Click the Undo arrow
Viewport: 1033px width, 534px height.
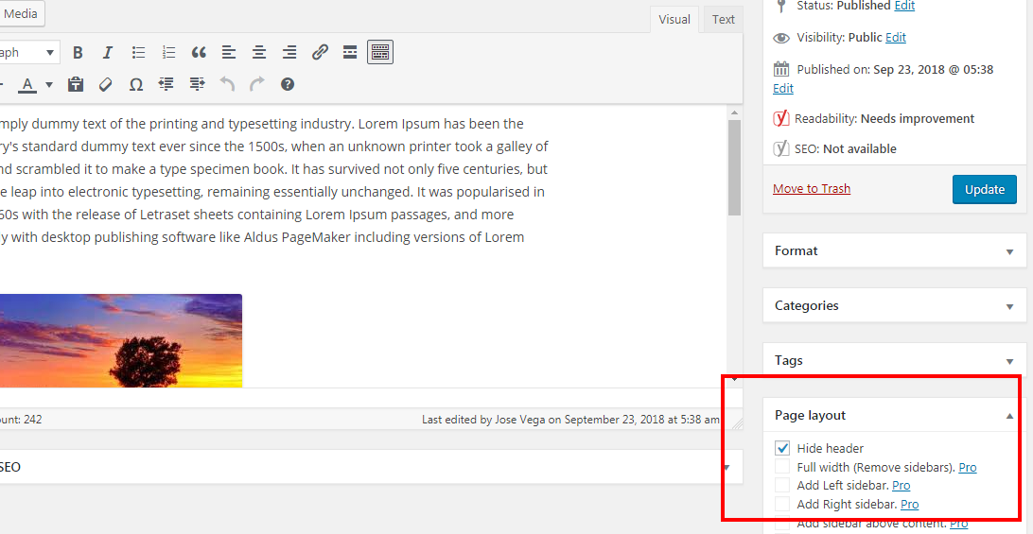(227, 84)
